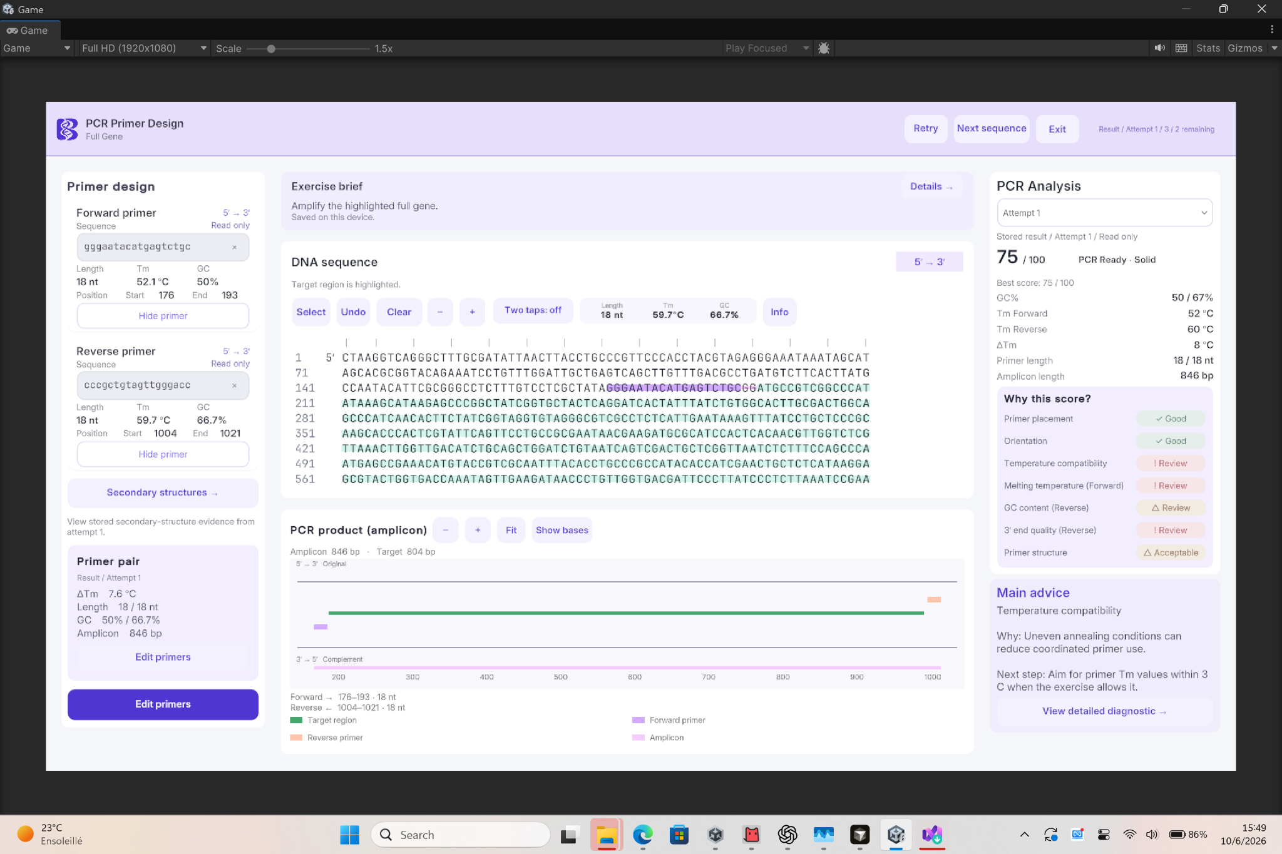Toggle the 5' → 3' strand direction button
Image resolution: width=1282 pixels, height=854 pixels.
pos(929,262)
